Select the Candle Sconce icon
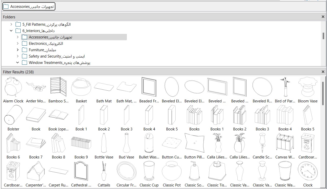The height and width of the screenshot is (189, 327). click(262, 143)
